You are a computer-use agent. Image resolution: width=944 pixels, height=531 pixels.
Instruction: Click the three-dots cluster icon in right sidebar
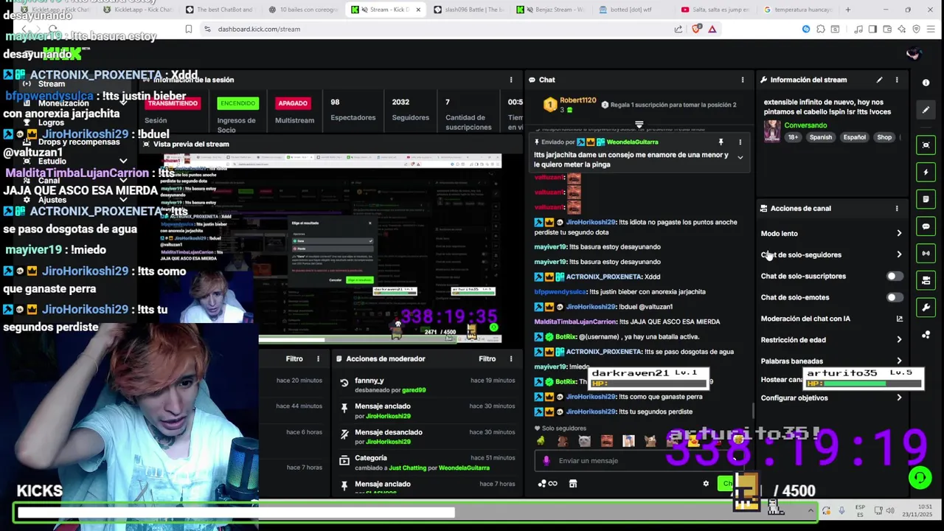click(x=926, y=335)
